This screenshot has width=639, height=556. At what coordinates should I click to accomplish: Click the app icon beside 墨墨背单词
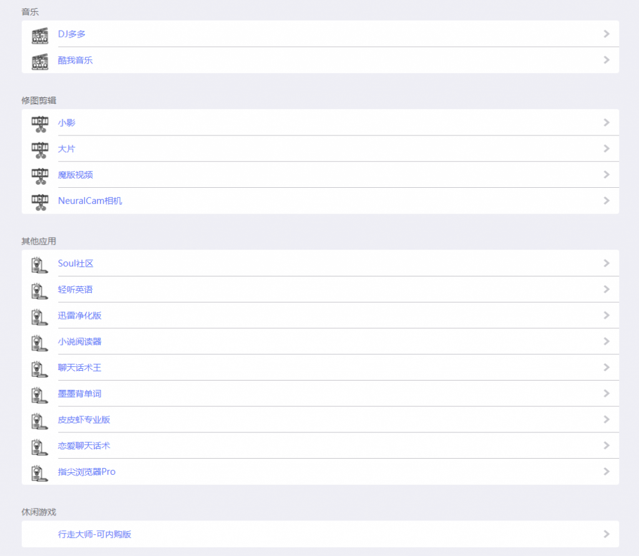coord(39,396)
